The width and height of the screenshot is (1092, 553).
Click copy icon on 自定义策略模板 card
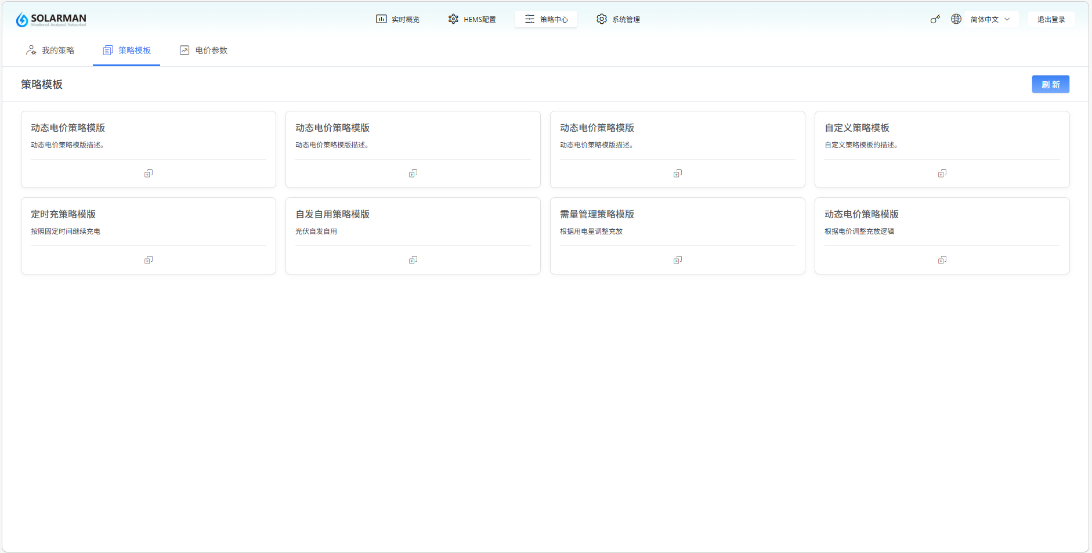[942, 174]
